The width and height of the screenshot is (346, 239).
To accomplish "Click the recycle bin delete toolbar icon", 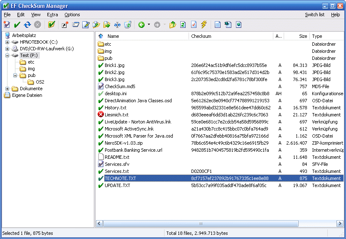I will [128, 25].
